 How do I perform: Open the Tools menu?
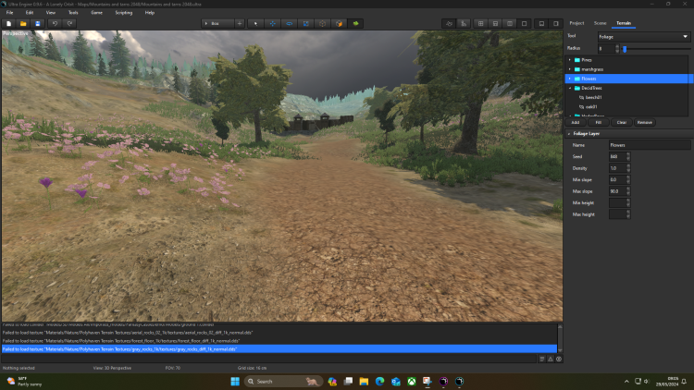[73, 12]
